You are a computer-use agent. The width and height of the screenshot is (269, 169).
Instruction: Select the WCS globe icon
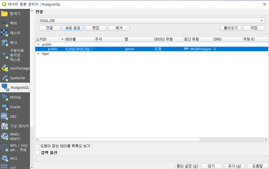click(x=5, y=158)
